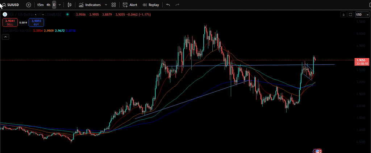Click the down arrow icon near USD
The width and height of the screenshot is (371, 153).
tap(343, 15)
